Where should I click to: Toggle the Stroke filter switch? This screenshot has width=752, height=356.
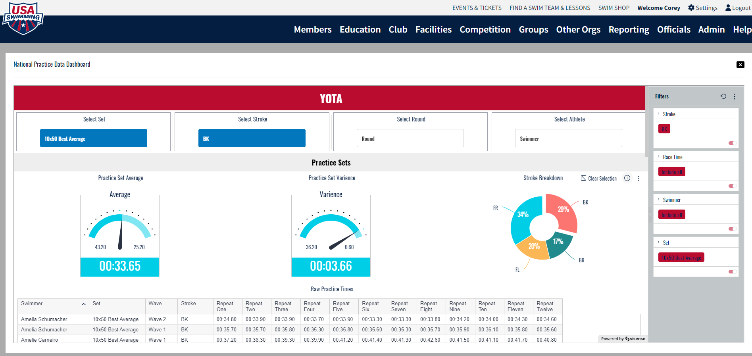[x=733, y=143]
